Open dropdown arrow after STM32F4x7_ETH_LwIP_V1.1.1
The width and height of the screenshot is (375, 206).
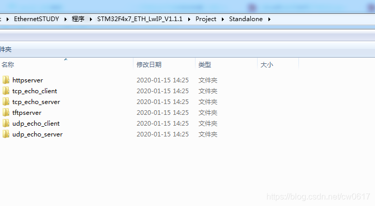click(x=189, y=19)
